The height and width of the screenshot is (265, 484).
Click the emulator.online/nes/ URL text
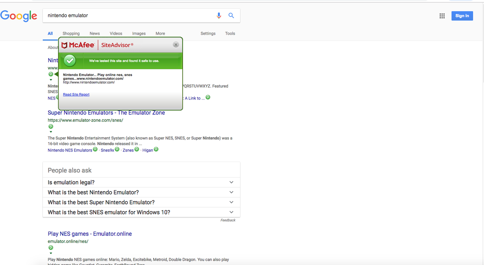[x=68, y=241]
